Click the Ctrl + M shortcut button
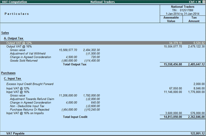This screenshot has height=136, width=206. click(x=195, y=2)
